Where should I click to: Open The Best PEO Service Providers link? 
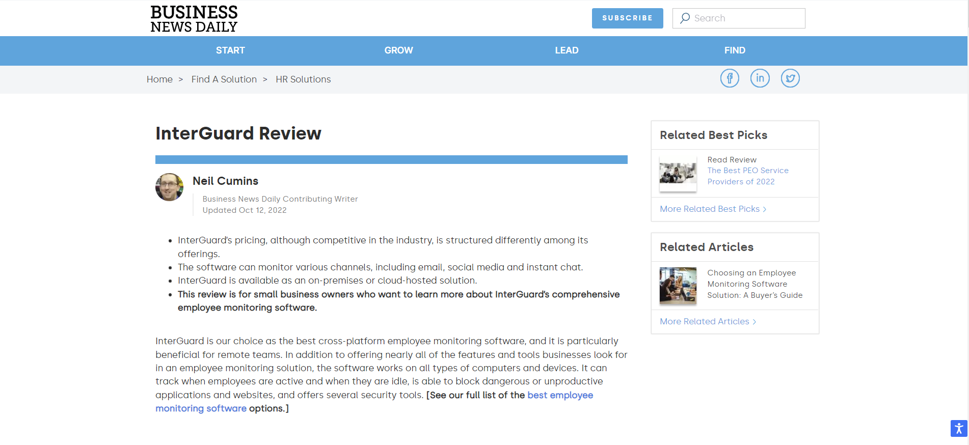747,176
